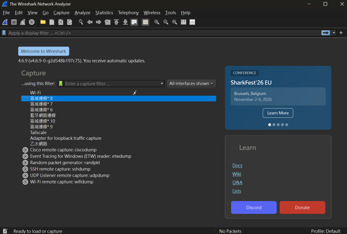Restart the current capture from the toolbar
This screenshot has width=347, height=234.
(23, 22)
